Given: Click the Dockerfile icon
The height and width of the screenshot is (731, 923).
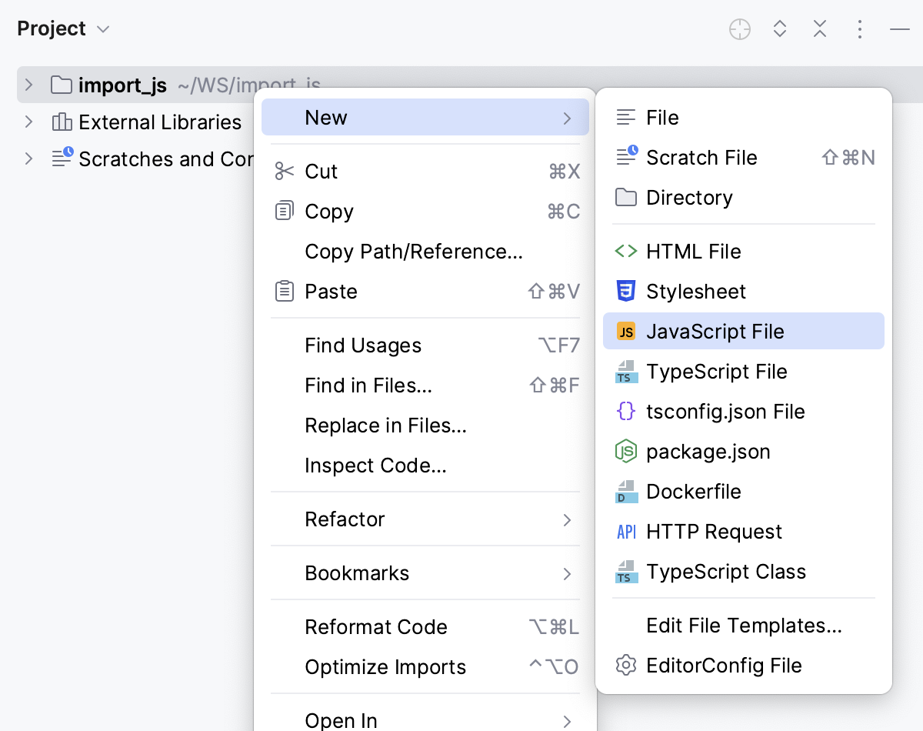Looking at the screenshot, I should 626,491.
